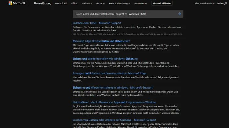Click description 'Microsoft Edge sammelt eine Reihe'
229x128 pixels.
126,49
